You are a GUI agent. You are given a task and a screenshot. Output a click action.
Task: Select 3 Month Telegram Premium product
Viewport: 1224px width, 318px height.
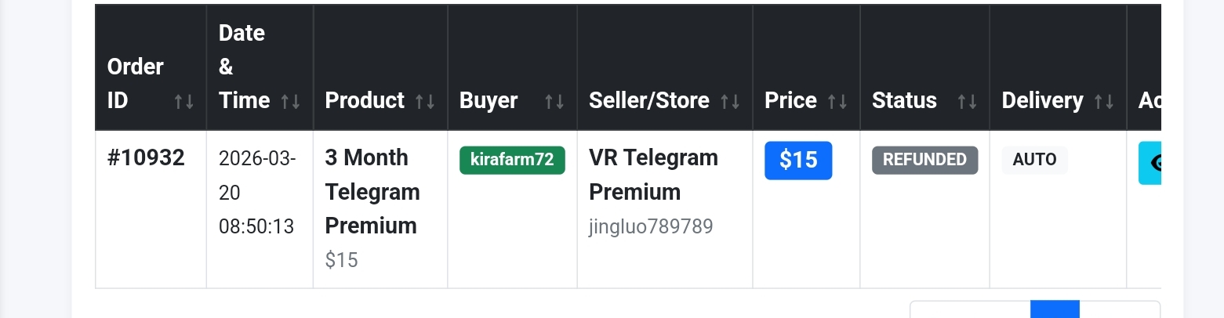(x=372, y=192)
